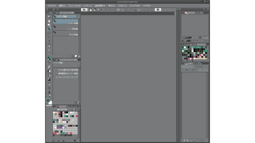255x143 pixels.
Task: Toggle the first checkbox in Tool Property
Action: (x=56, y=70)
